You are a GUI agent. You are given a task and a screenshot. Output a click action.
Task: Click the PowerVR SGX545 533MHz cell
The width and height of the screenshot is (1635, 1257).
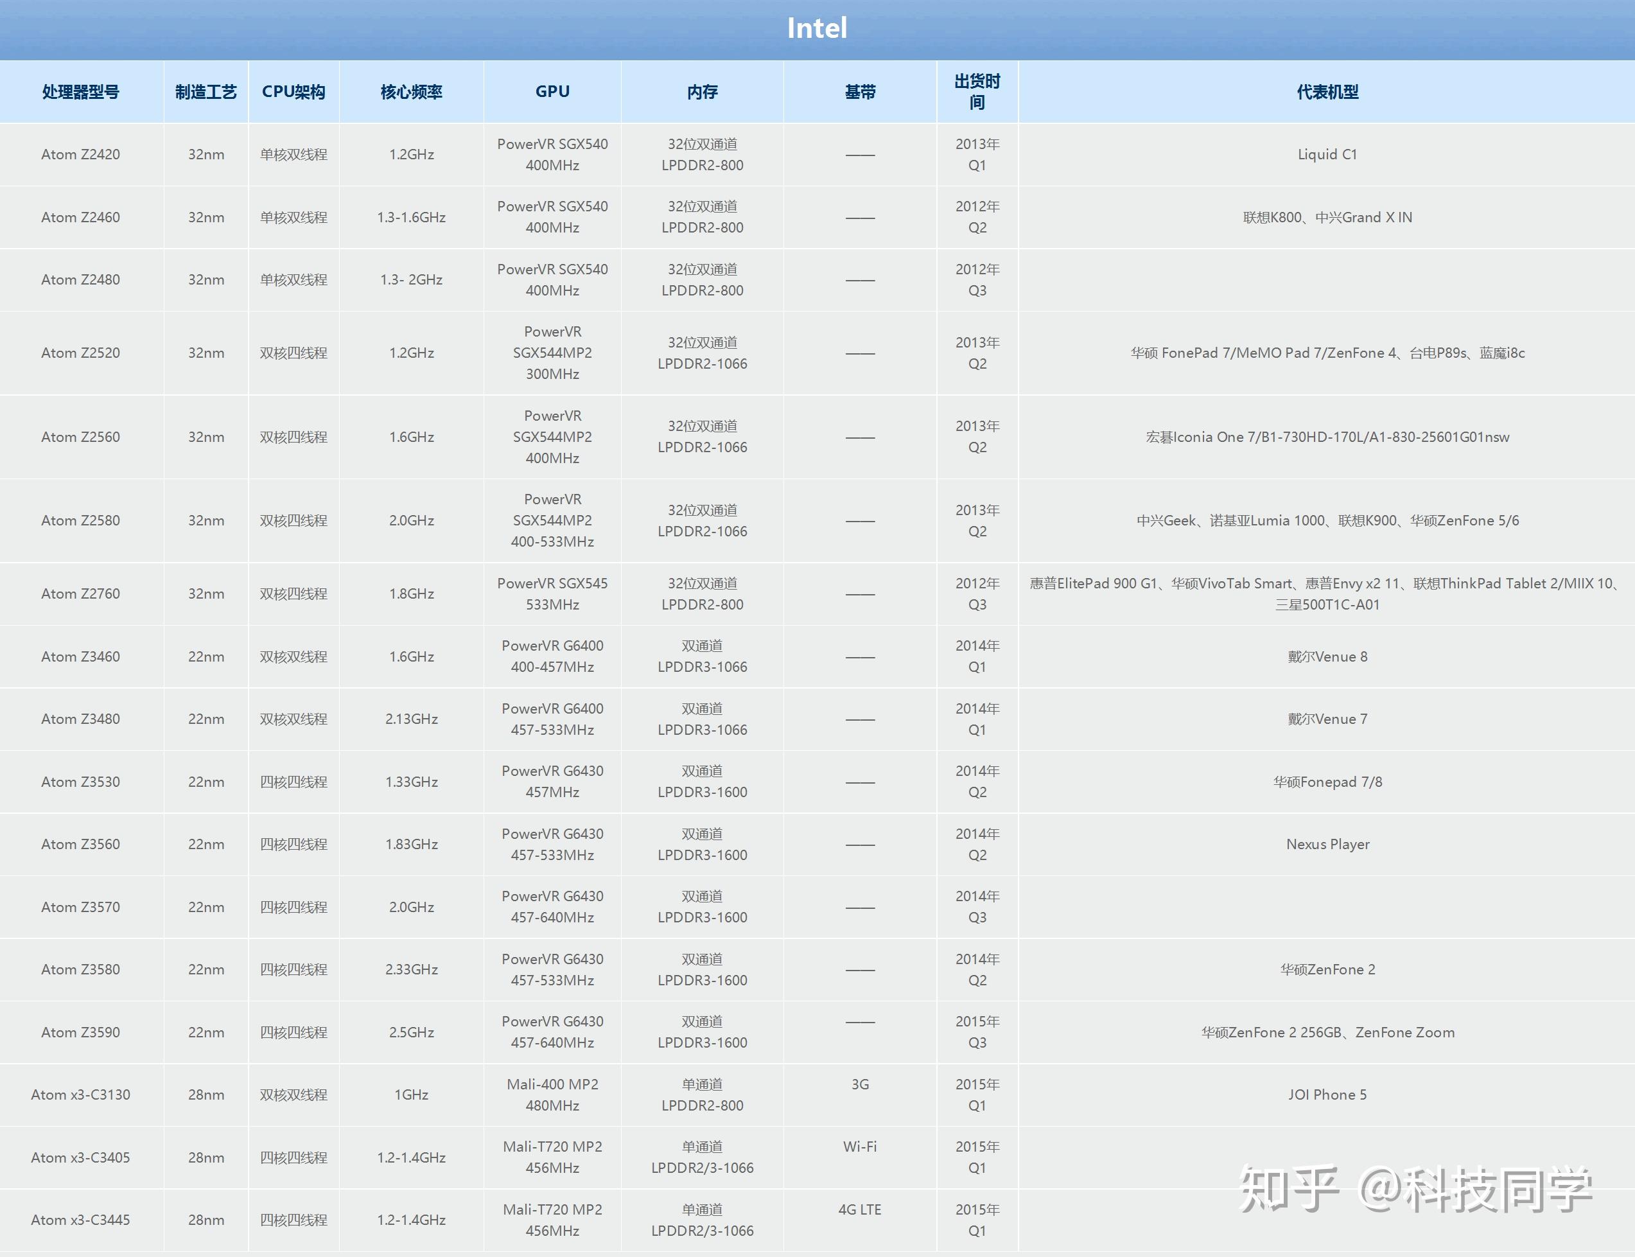coord(552,594)
